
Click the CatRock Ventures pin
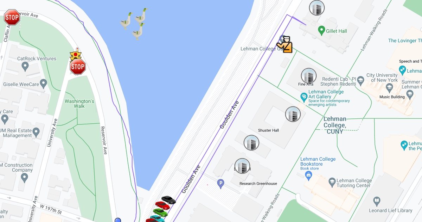pos(25,66)
